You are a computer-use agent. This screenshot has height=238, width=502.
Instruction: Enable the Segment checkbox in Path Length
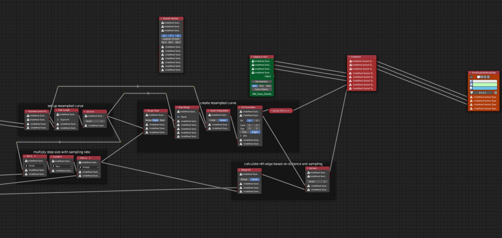click(58, 120)
